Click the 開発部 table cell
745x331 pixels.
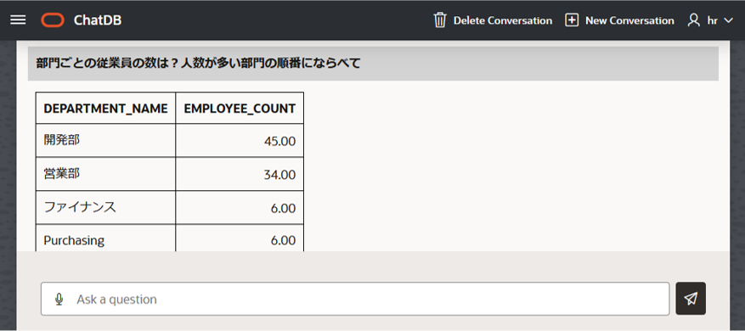coord(105,141)
